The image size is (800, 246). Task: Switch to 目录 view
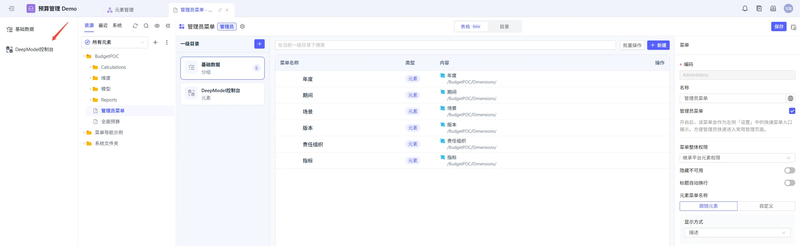[x=504, y=27]
